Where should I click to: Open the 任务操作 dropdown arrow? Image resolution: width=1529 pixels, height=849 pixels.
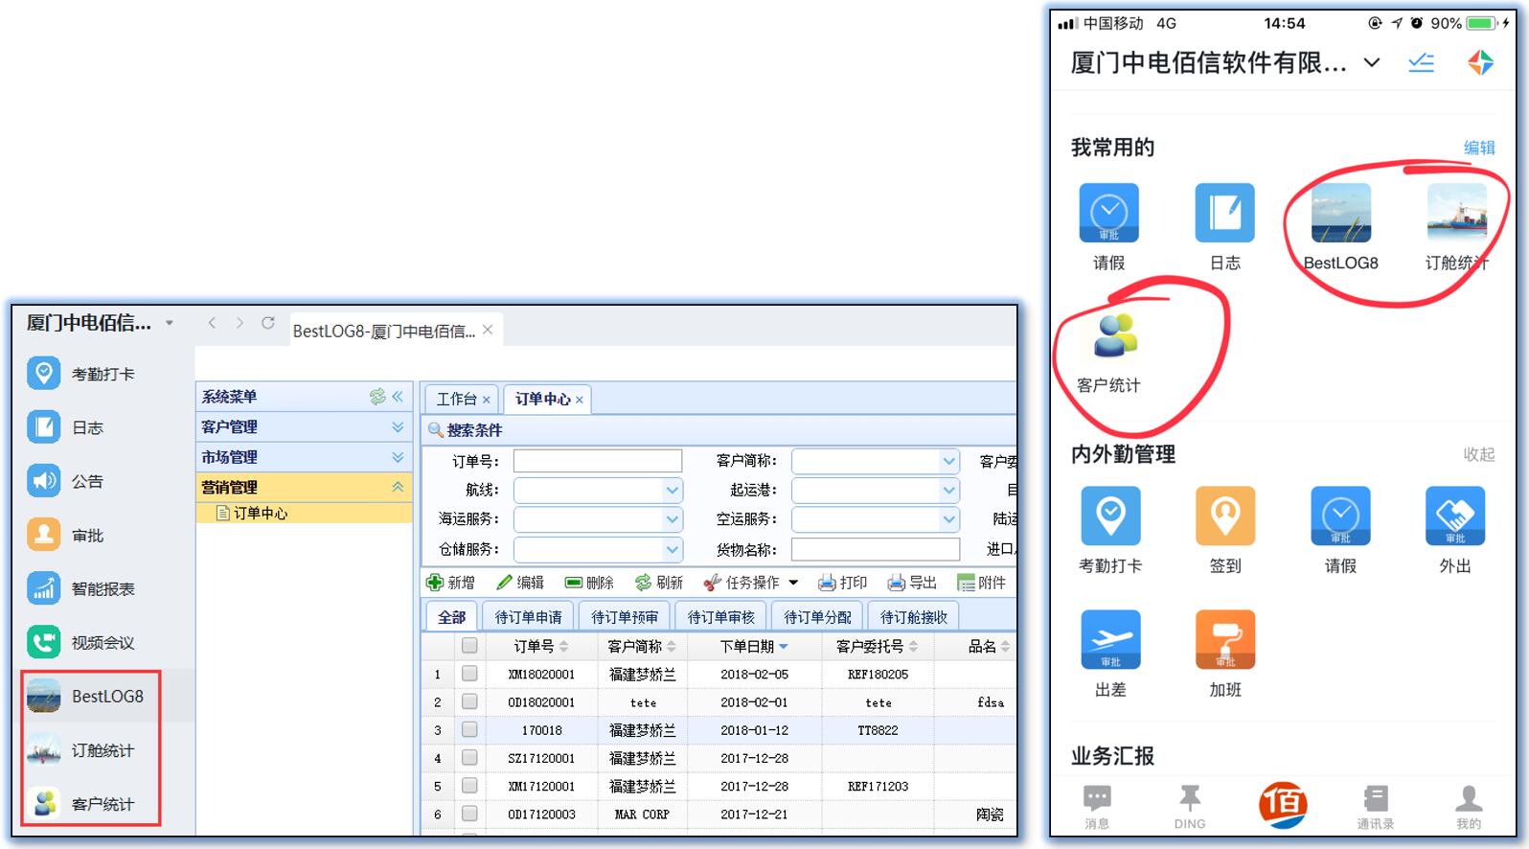point(793,583)
